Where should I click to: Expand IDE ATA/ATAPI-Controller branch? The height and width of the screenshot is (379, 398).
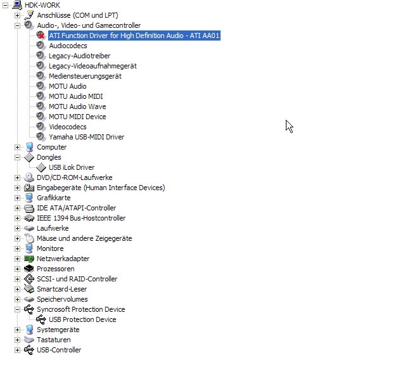click(17, 208)
